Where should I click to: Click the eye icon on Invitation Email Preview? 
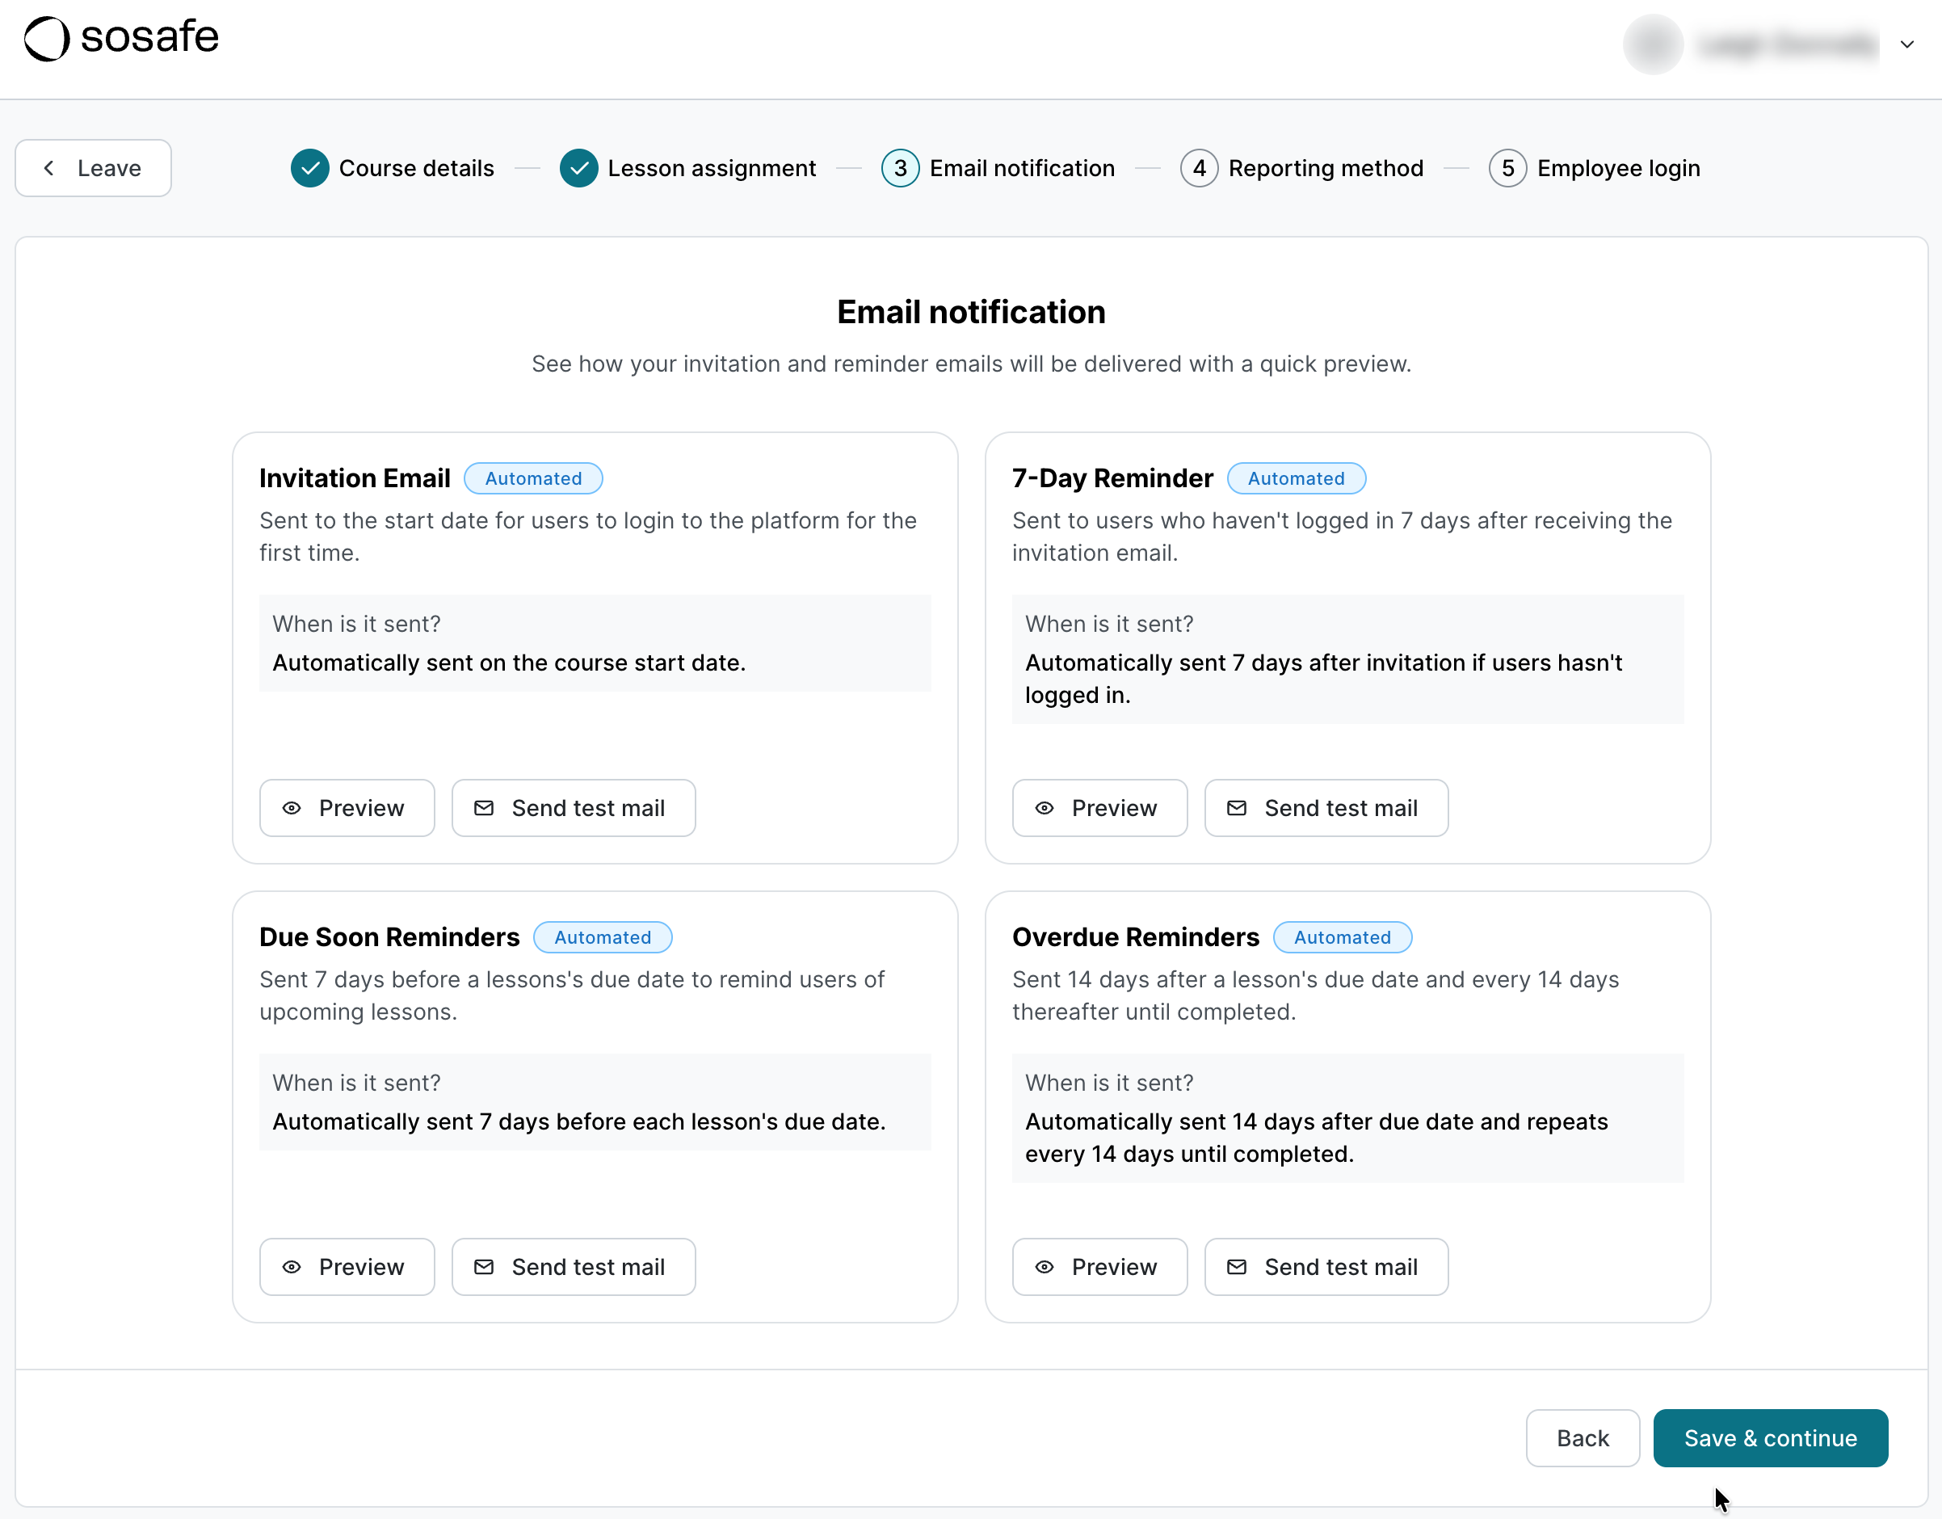[291, 807]
